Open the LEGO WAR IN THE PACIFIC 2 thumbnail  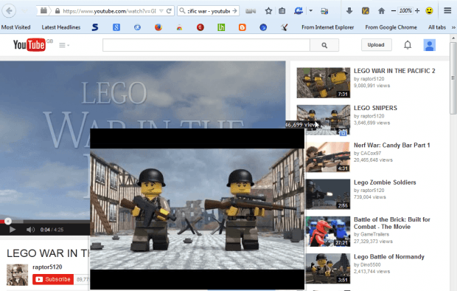coord(324,83)
